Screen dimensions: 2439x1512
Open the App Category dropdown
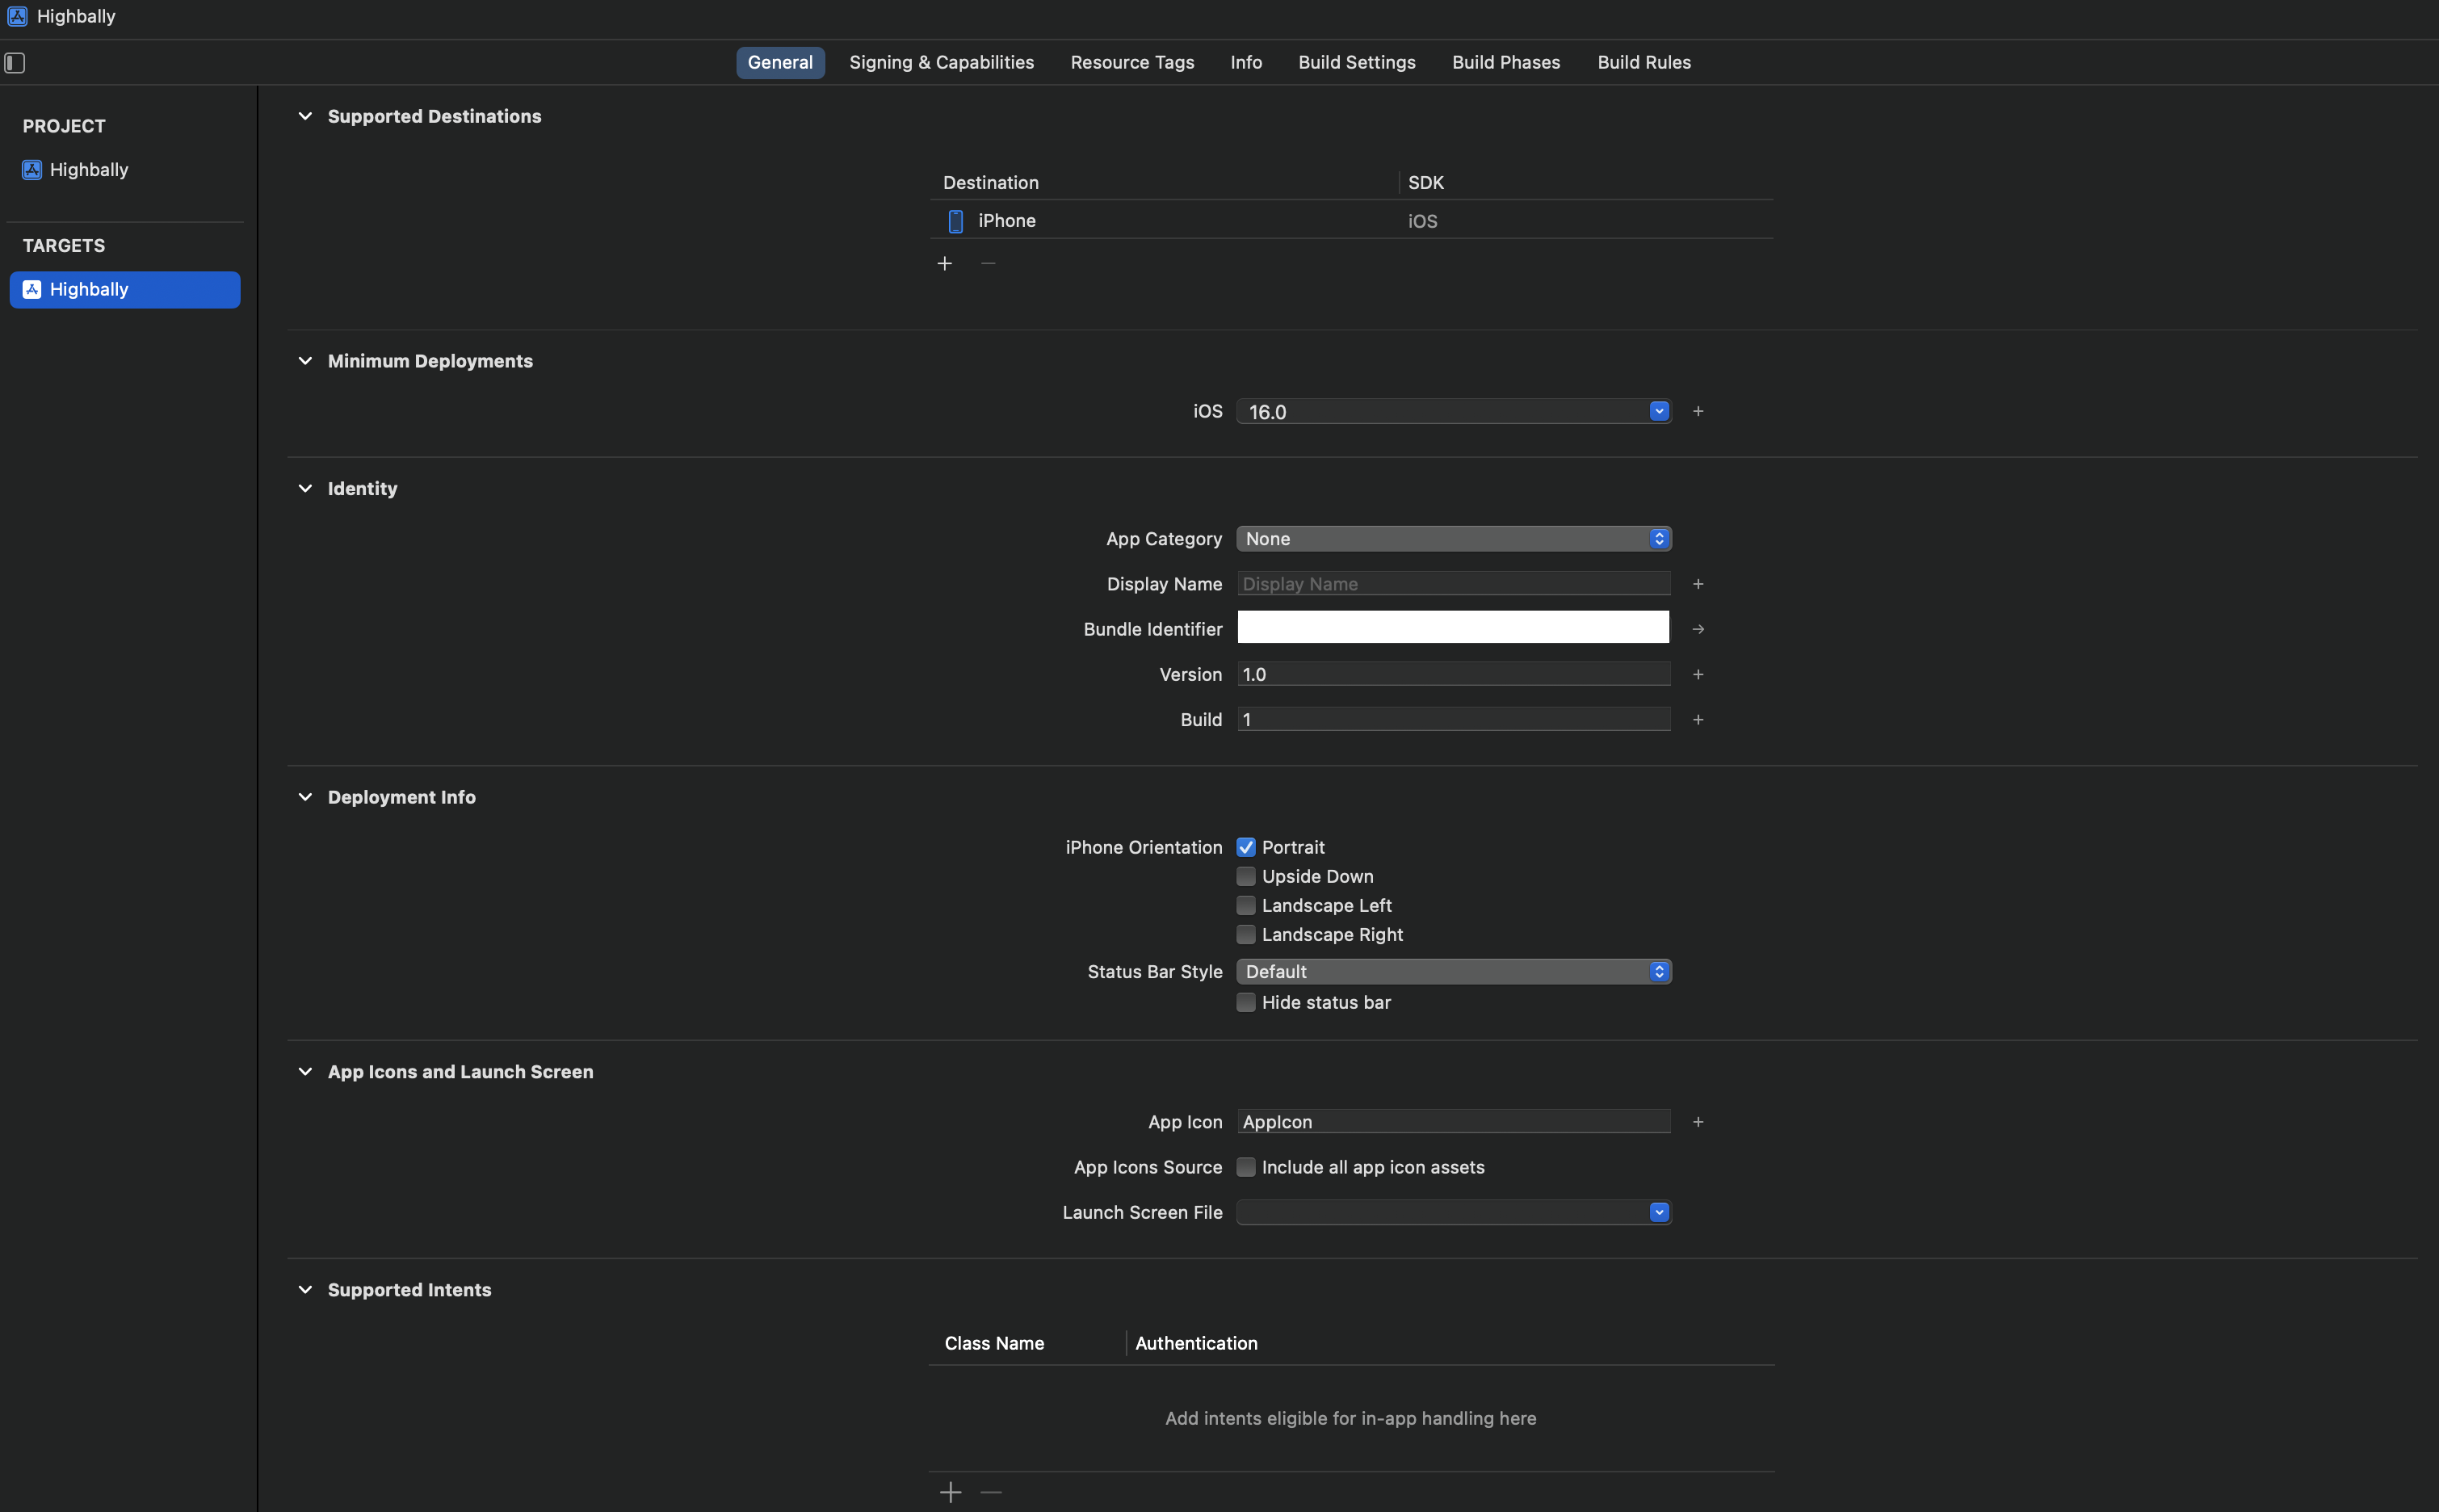point(1454,539)
